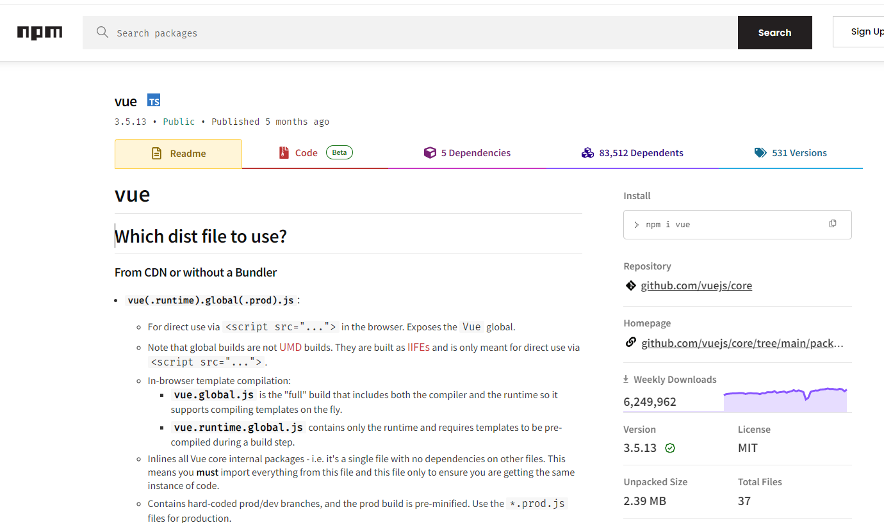Follow the IIFEs link in readme
The image size is (884, 523).
pos(418,348)
